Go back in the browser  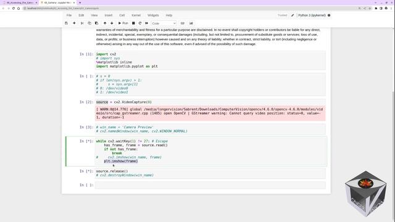pyautogui.click(x=3, y=8)
